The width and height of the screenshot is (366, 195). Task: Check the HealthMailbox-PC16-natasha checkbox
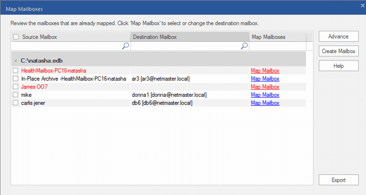click(x=16, y=71)
